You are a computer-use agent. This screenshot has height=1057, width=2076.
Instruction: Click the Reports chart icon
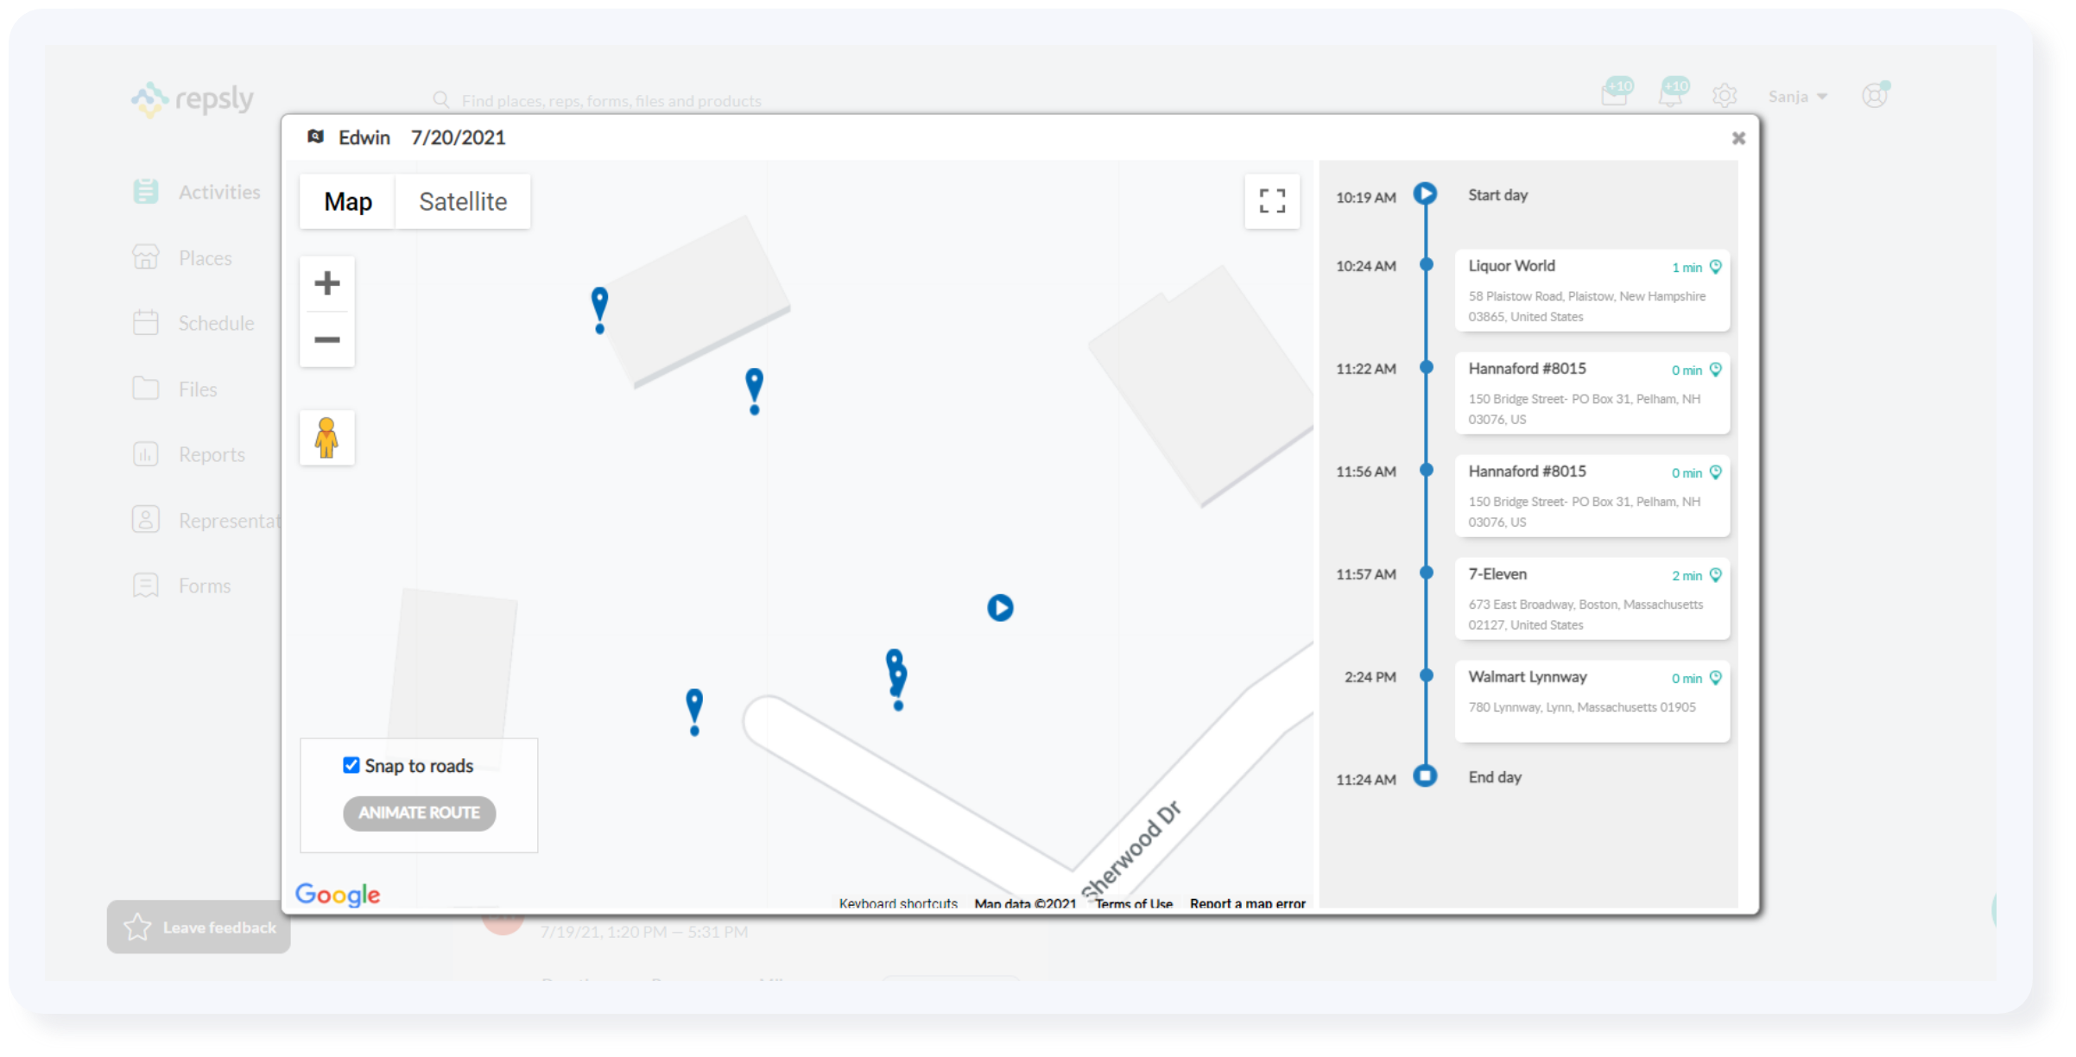(x=147, y=453)
